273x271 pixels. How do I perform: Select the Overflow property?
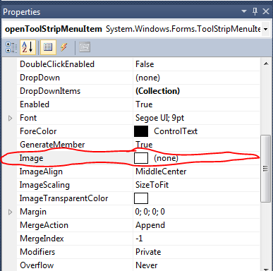(37, 265)
